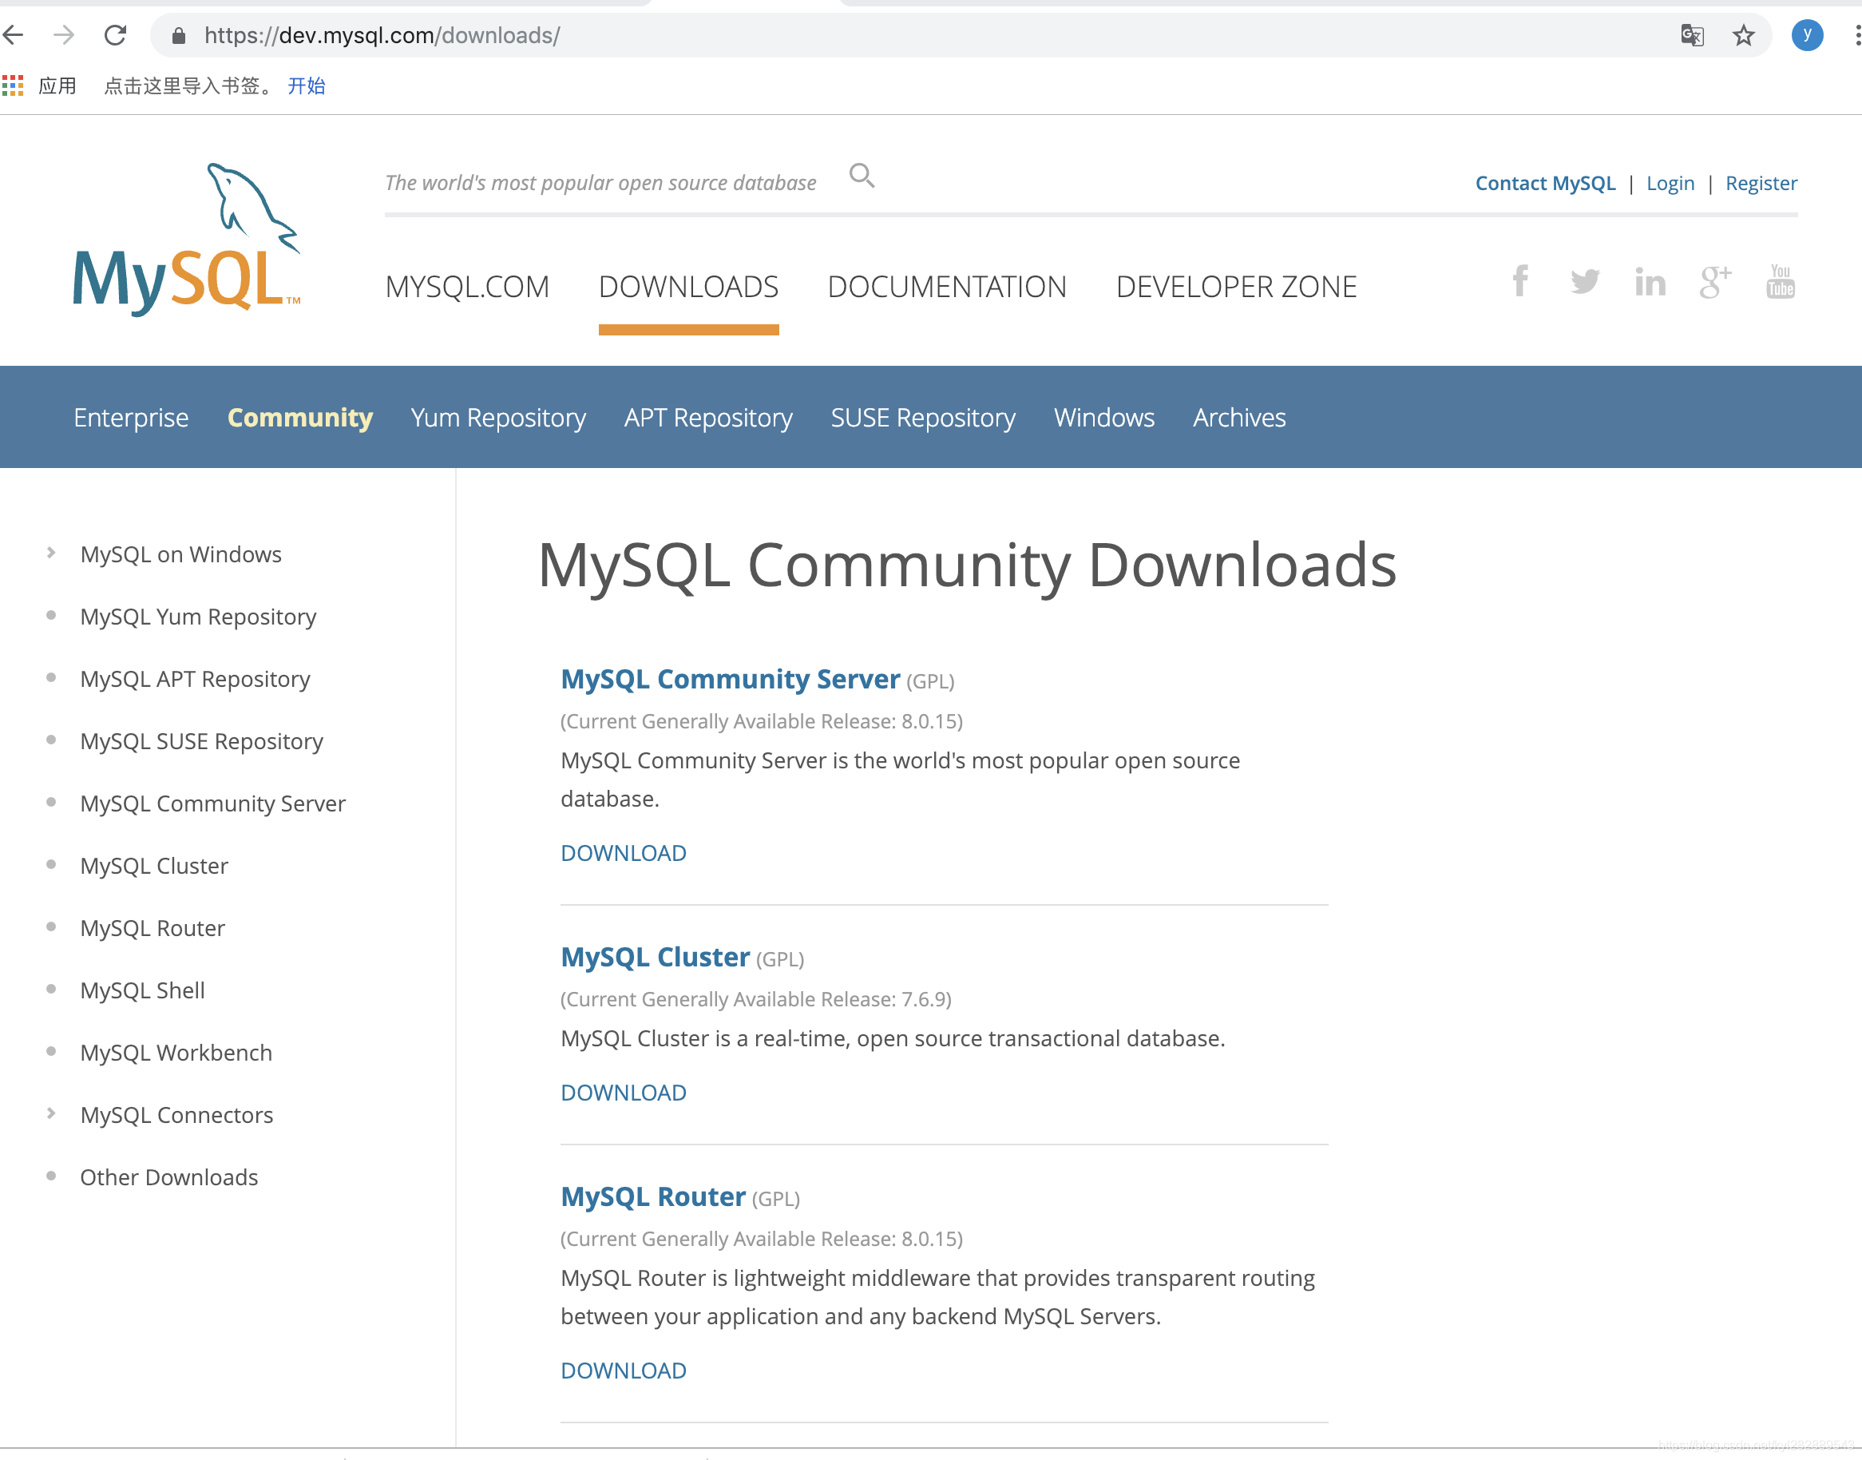Open SUSE Repository in the blue nav bar
The image size is (1862, 1460).
click(x=923, y=418)
